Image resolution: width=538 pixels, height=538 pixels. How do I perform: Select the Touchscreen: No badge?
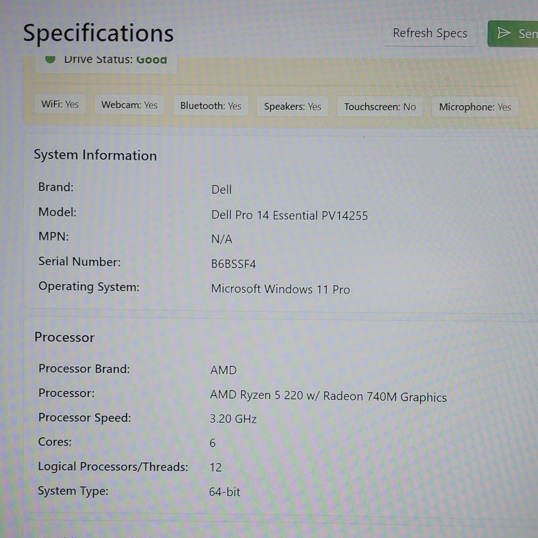(380, 107)
